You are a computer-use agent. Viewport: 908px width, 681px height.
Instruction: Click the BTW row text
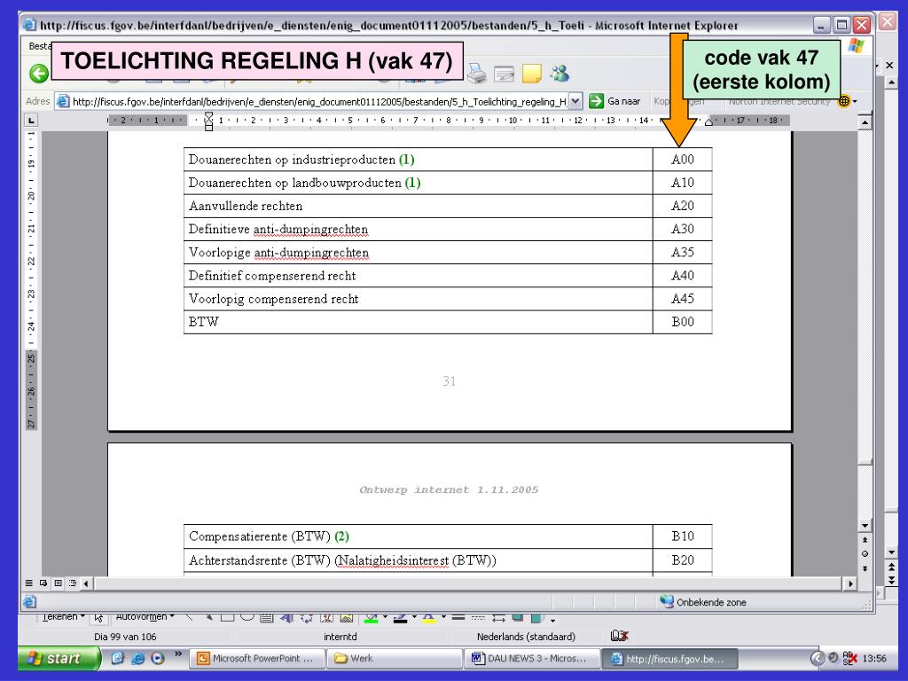coord(203,322)
